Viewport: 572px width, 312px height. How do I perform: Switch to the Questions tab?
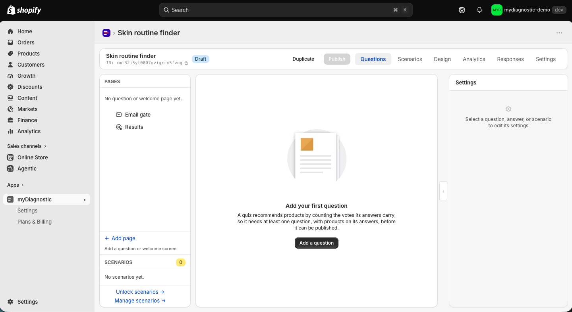pos(373,59)
